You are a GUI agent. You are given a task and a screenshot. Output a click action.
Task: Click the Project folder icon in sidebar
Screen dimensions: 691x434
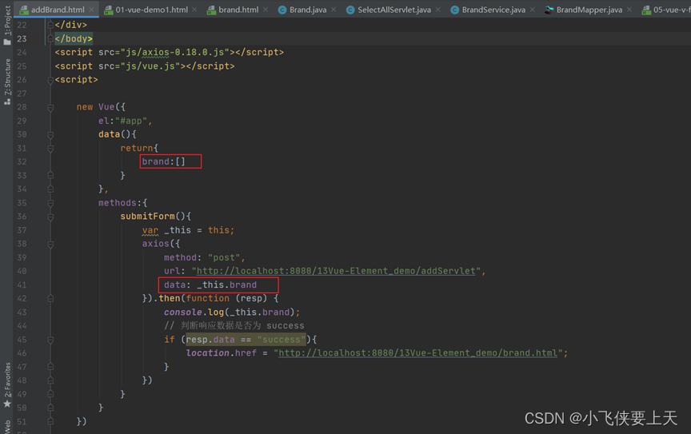[7, 42]
